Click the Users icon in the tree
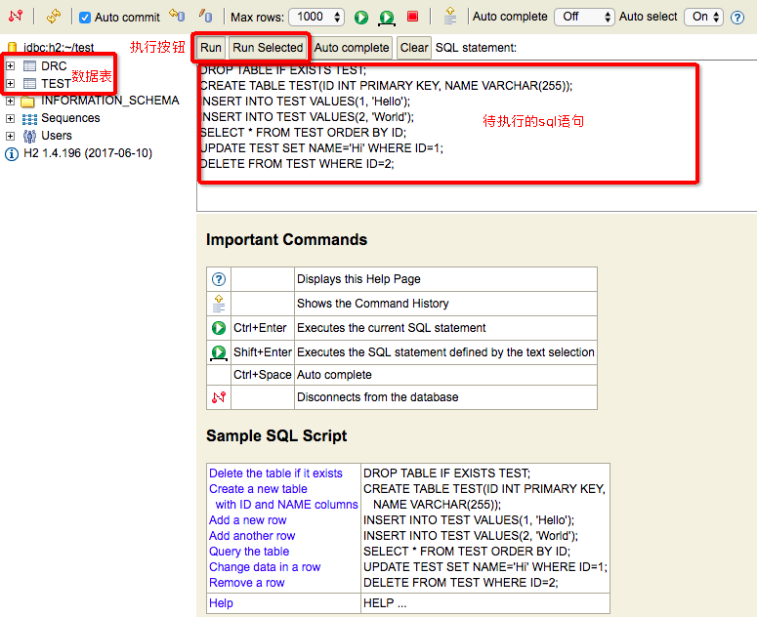This screenshot has height=617, width=757. [x=29, y=136]
